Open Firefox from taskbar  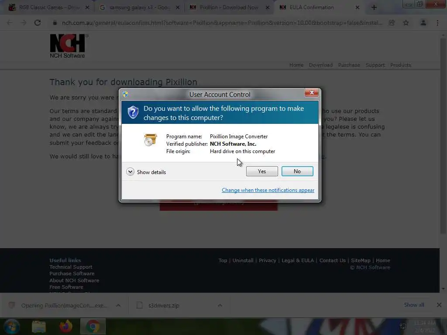tap(66, 326)
